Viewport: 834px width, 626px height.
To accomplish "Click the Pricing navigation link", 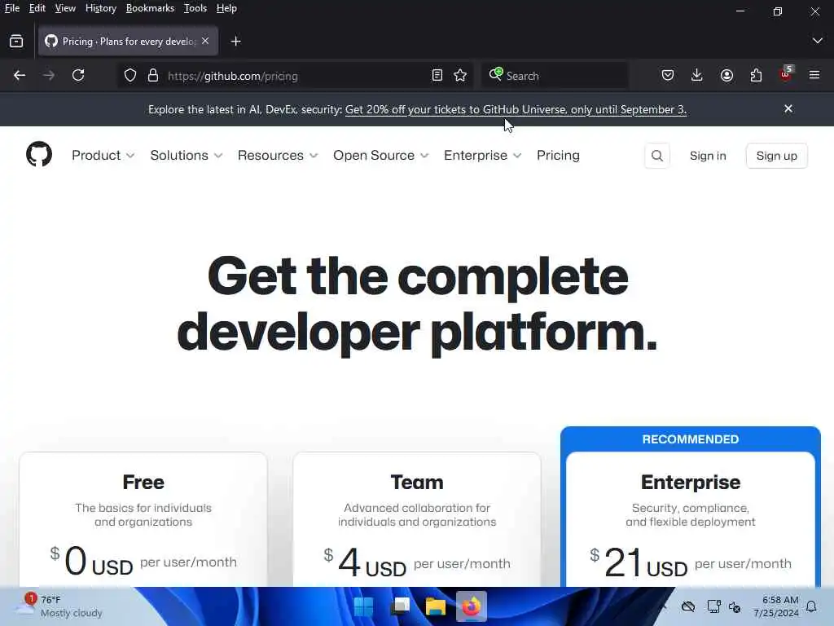I will tap(558, 156).
